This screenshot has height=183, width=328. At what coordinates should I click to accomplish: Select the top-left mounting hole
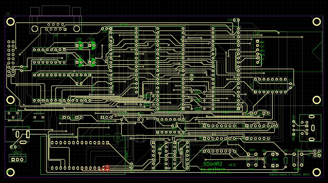(x=10, y=22)
